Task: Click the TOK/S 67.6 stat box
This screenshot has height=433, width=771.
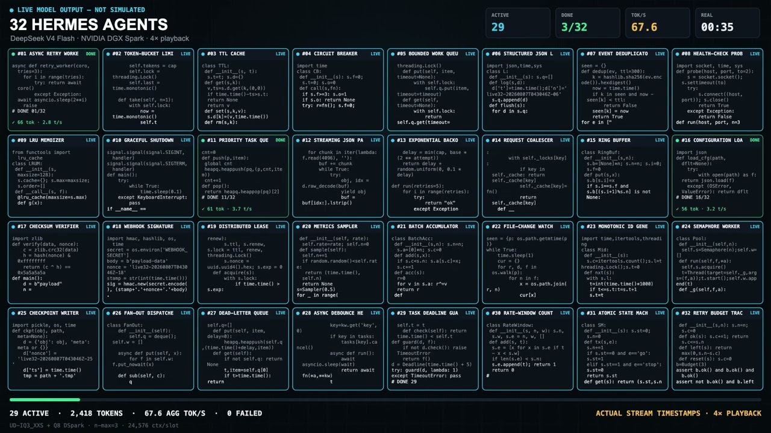Action: coord(657,23)
